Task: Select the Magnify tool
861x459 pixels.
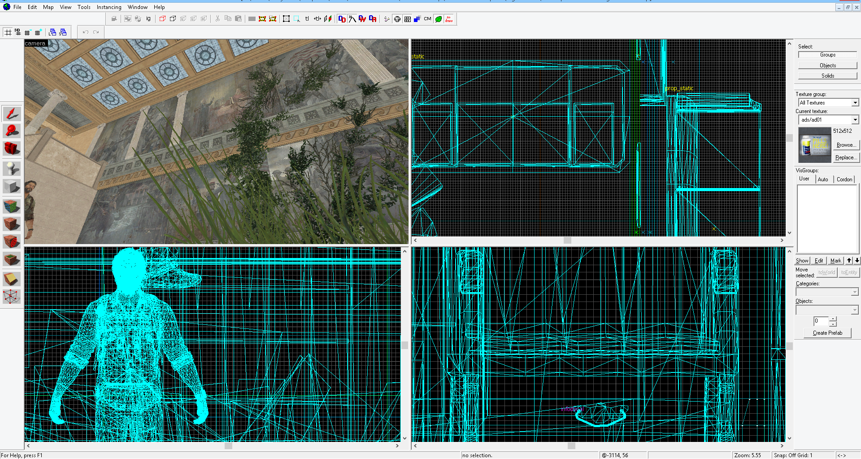Action: (x=12, y=131)
